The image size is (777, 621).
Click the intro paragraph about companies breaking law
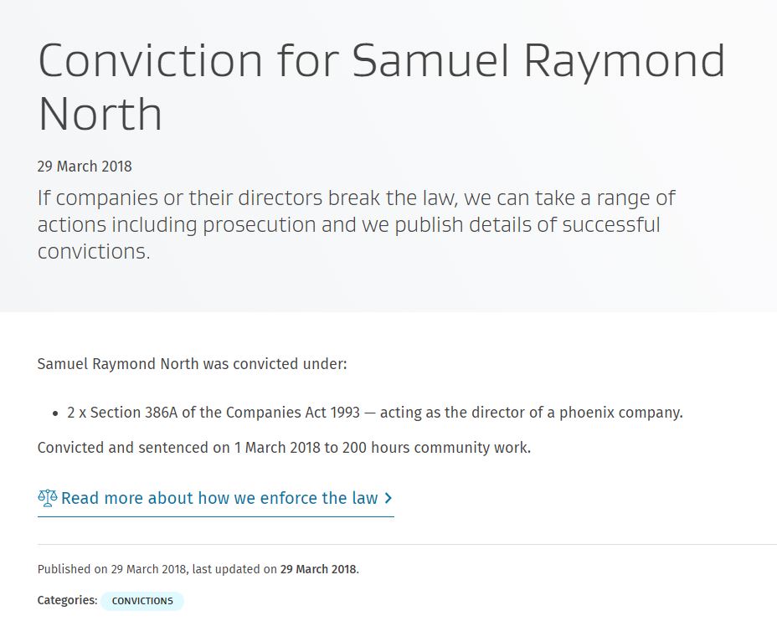pyautogui.click(x=357, y=224)
